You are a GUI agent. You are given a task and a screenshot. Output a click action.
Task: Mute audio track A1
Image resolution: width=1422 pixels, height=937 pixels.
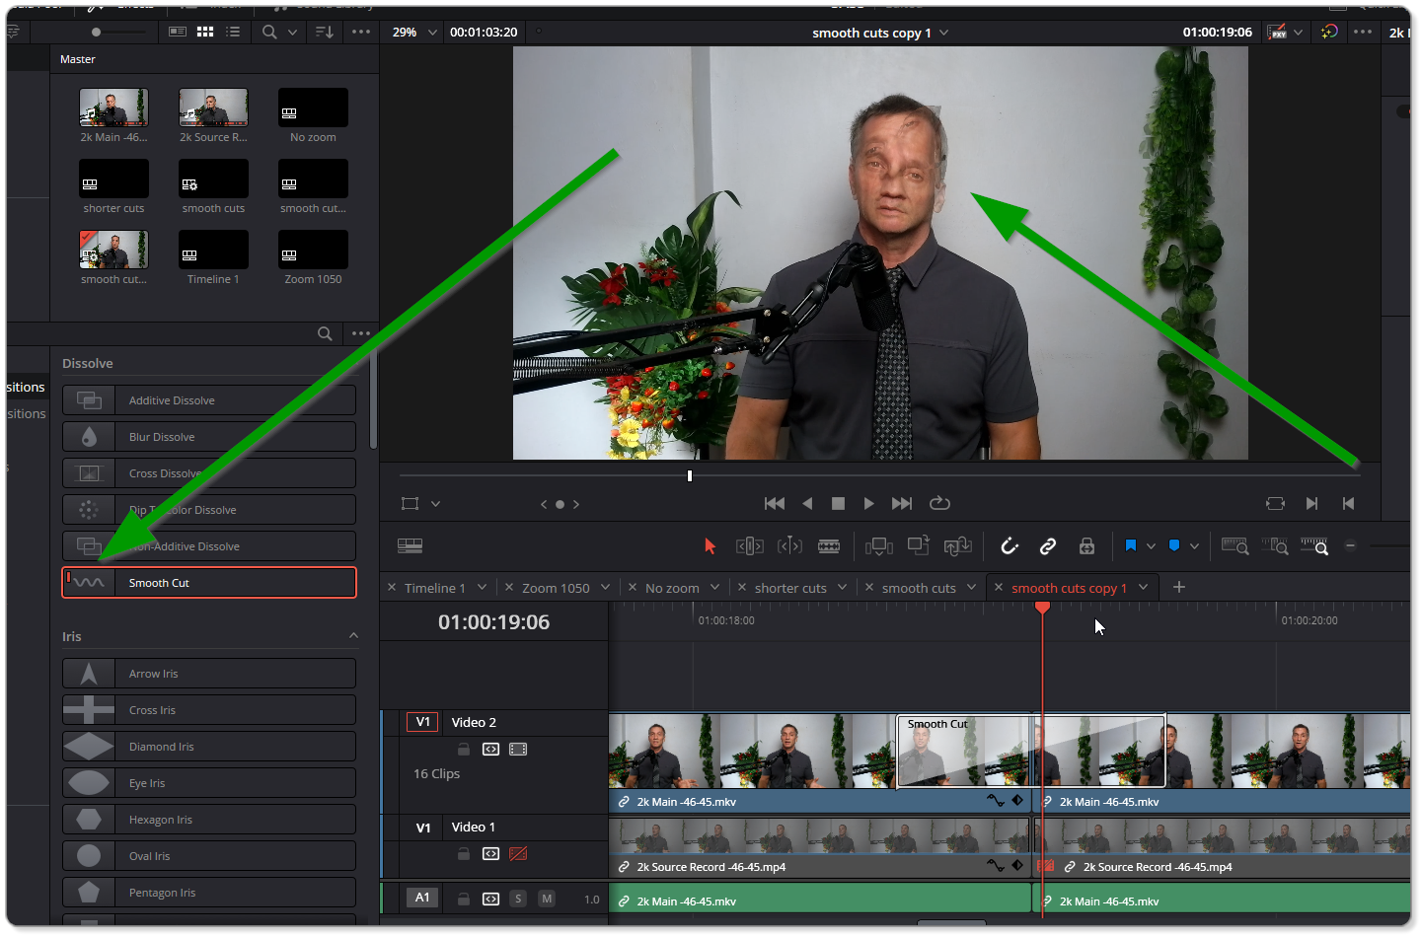coord(547,899)
